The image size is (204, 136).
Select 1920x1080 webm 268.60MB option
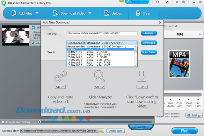[100, 60]
